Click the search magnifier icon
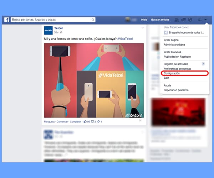Viewport: 214px width, 178px height. click(x=93, y=20)
